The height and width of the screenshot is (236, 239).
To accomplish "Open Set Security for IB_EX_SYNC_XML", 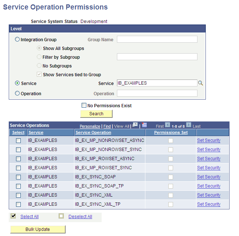I will pos(209,195).
